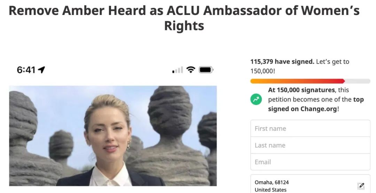Click the '115,379 have signed' count
Viewport: 376px width, 193px height.
coord(282,62)
